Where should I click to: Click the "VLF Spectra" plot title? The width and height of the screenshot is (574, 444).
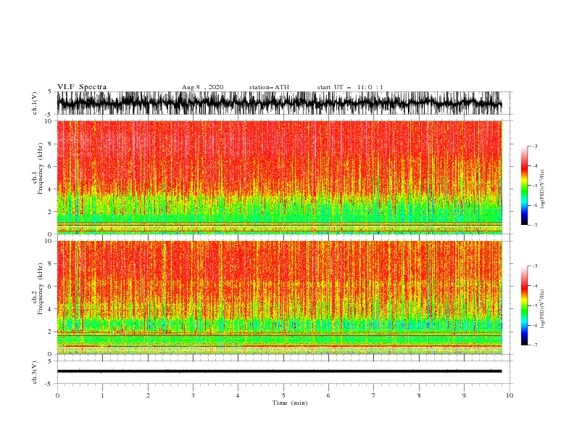tap(82, 87)
